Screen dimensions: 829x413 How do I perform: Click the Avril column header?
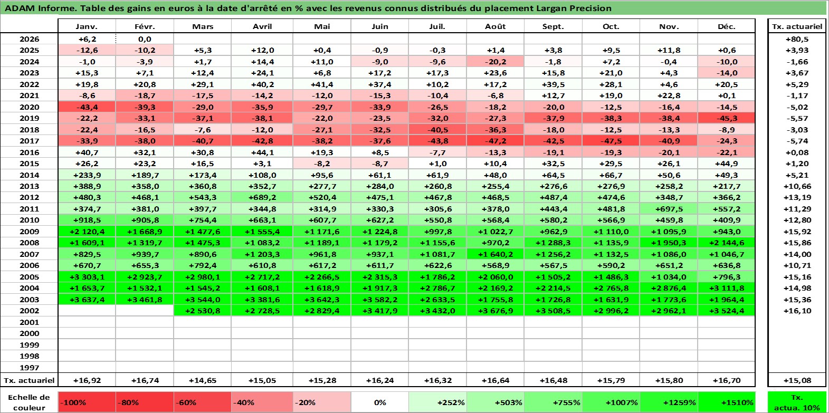[x=262, y=26]
